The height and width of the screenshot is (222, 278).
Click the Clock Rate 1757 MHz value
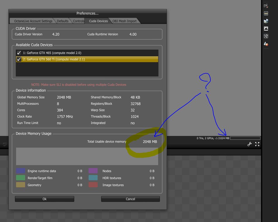(65, 117)
